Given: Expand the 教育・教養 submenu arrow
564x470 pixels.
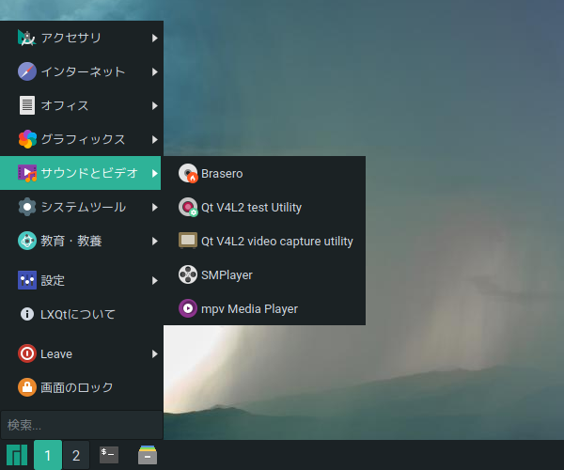Looking at the screenshot, I should point(155,241).
